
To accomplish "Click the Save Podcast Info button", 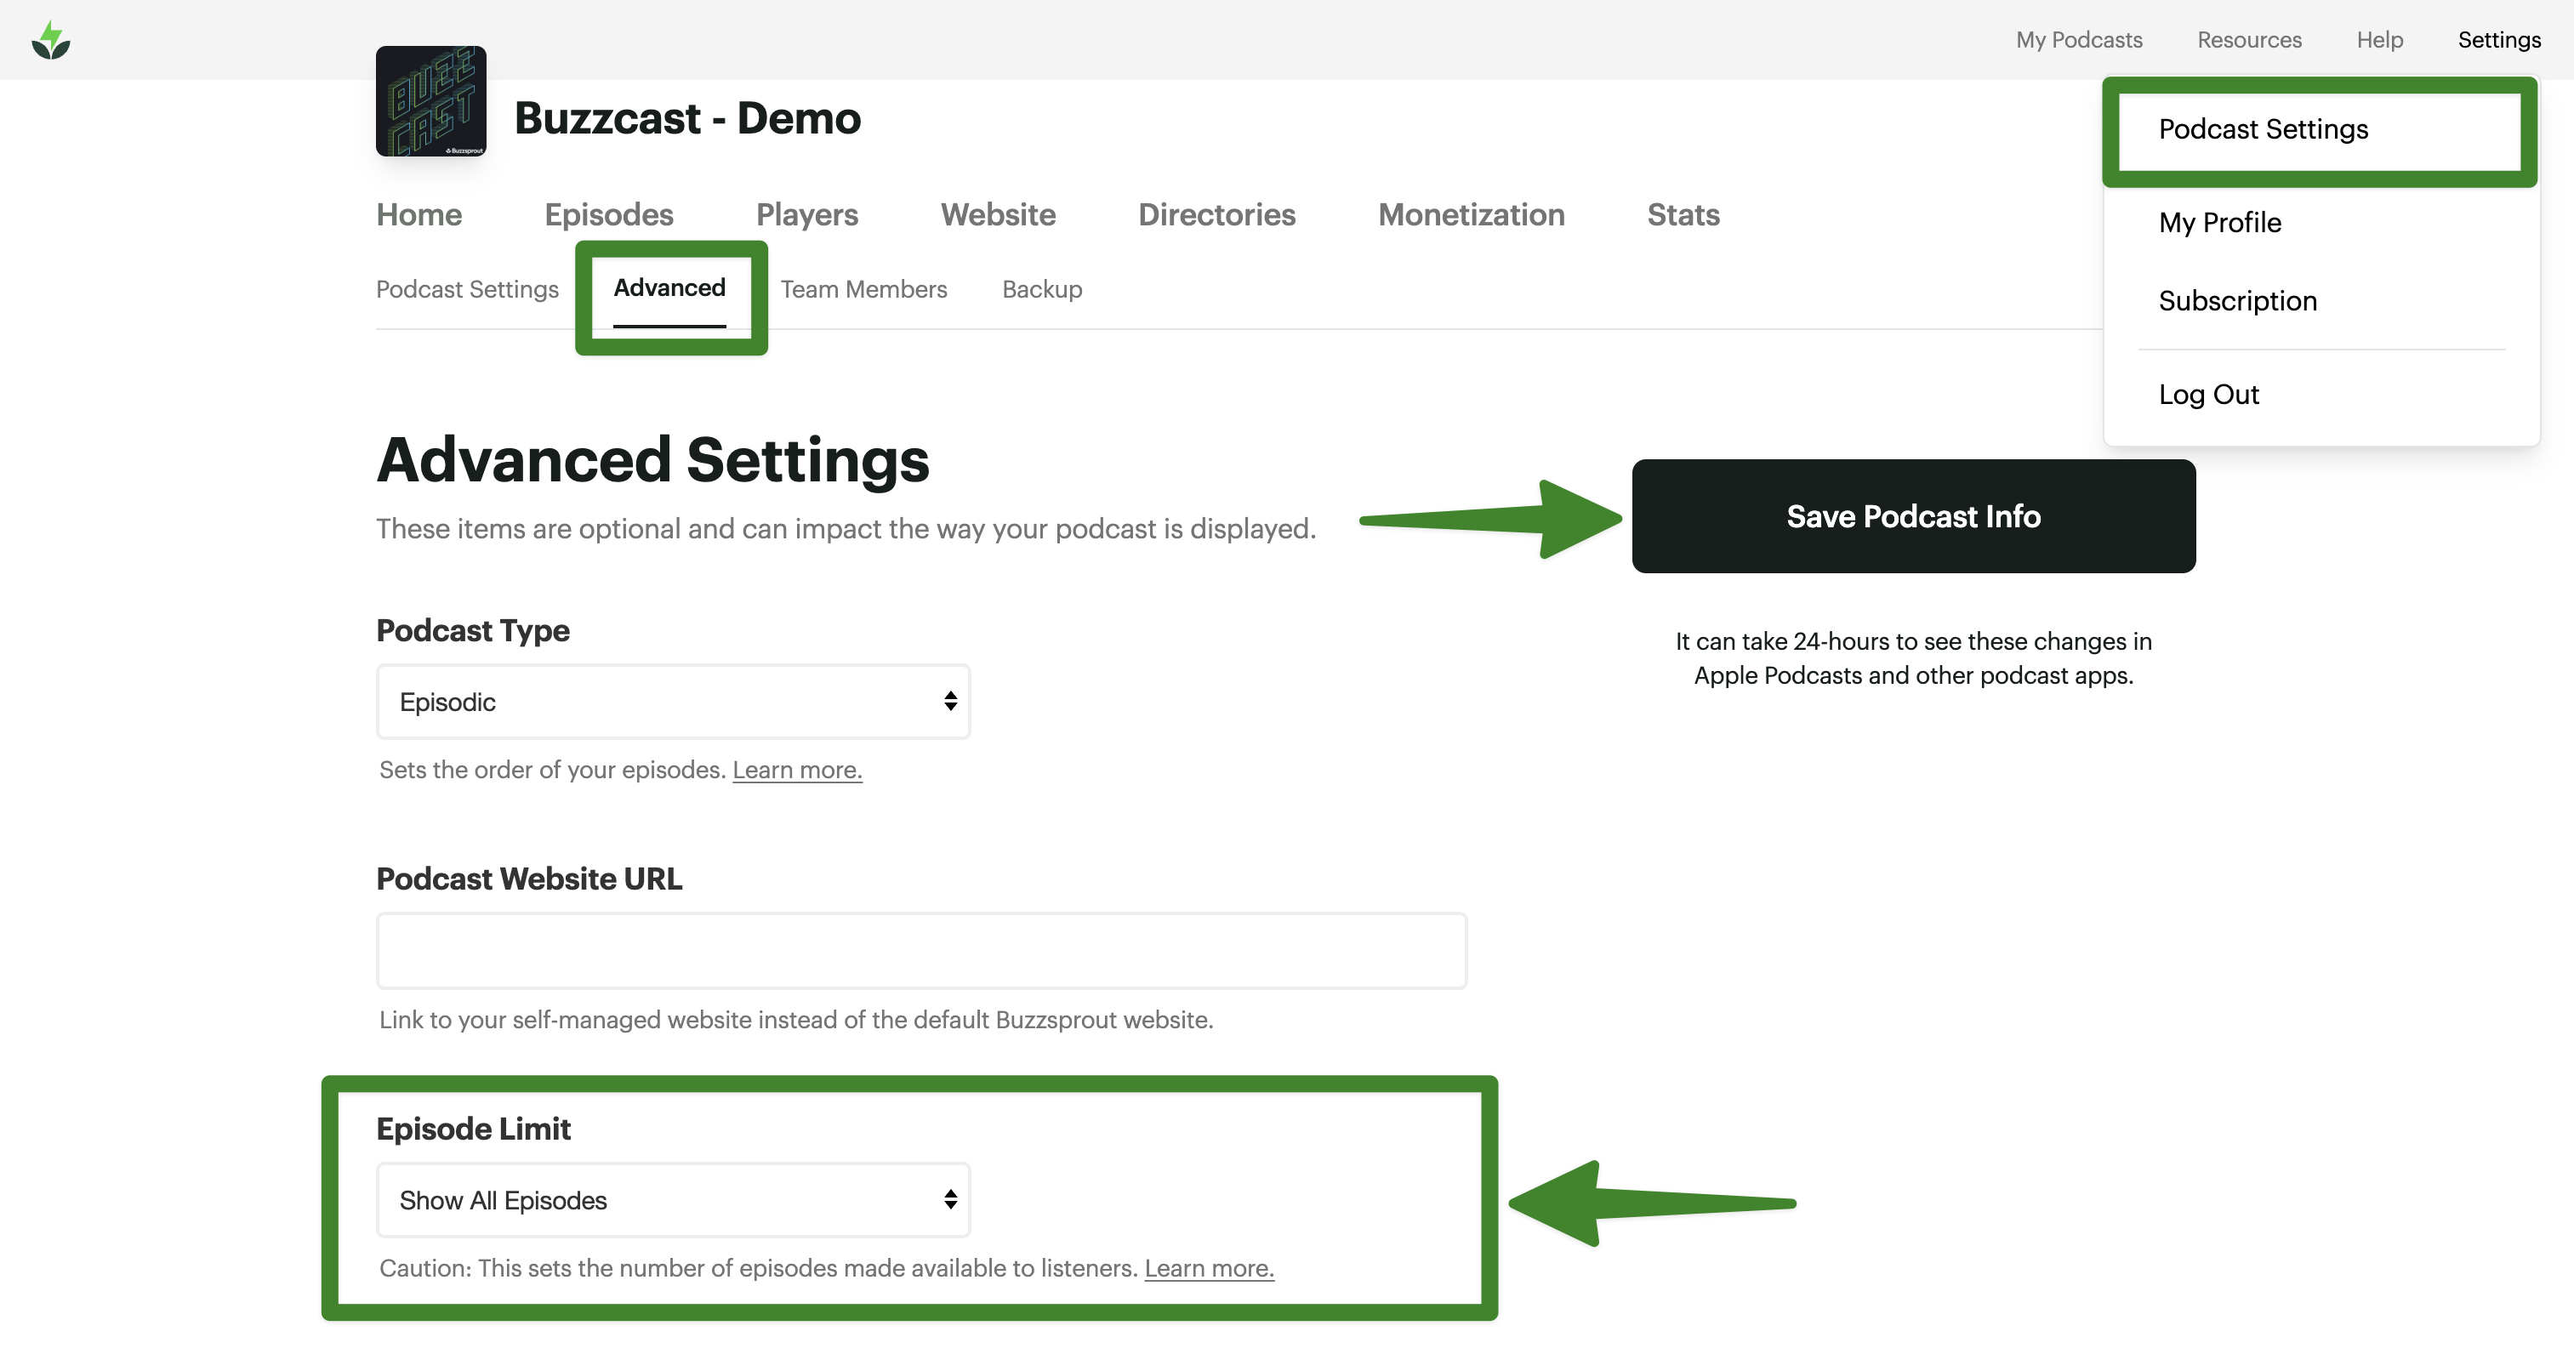I will click(1912, 516).
